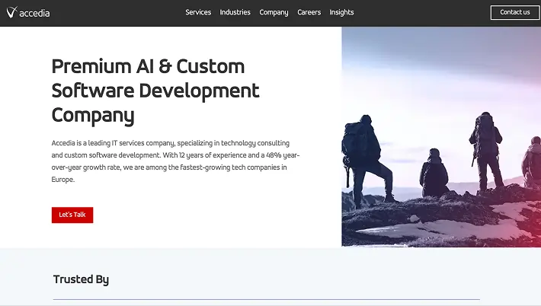Click the red Let's Talk button

point(72,215)
